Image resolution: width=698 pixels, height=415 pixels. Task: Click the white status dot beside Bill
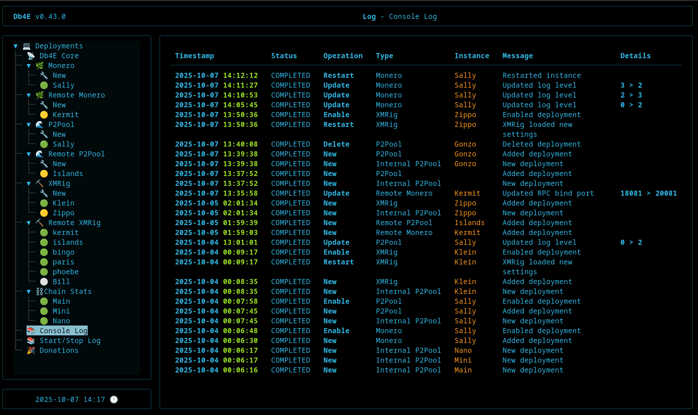[44, 282]
